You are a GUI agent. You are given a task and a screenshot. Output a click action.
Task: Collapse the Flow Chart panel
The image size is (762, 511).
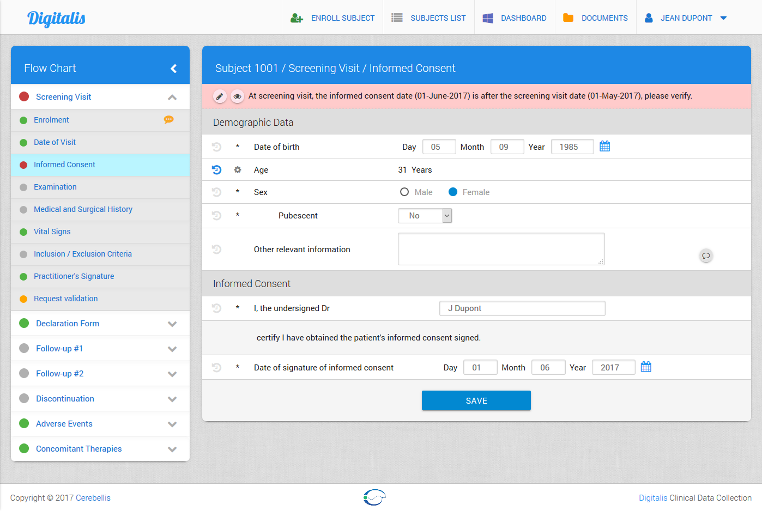tap(174, 69)
